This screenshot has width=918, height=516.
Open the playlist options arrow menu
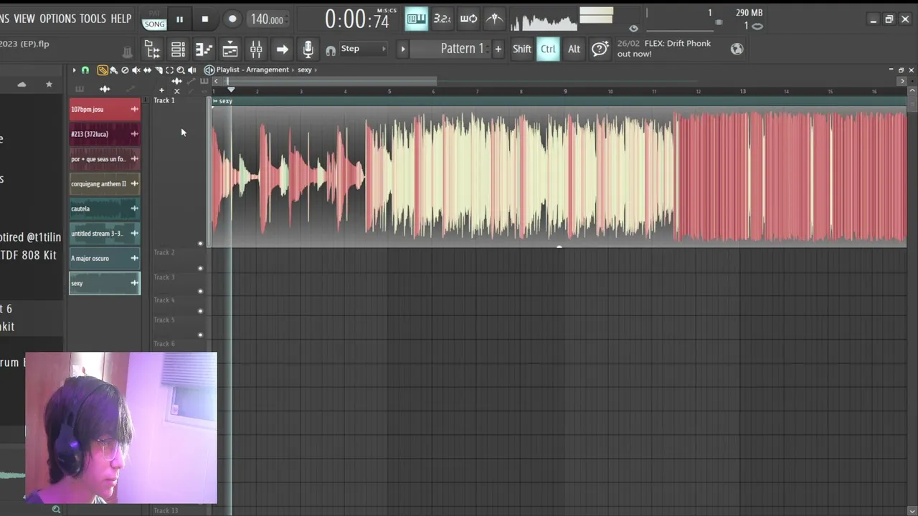pos(73,70)
